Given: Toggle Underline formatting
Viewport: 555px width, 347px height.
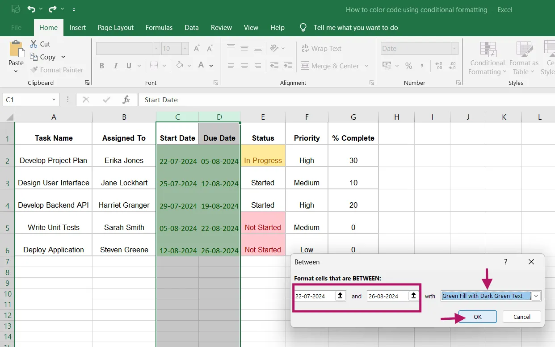Looking at the screenshot, I should coord(129,66).
